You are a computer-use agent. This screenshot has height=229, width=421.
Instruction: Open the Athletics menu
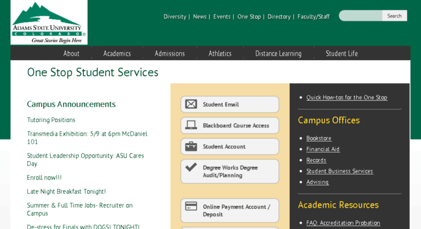(220, 54)
